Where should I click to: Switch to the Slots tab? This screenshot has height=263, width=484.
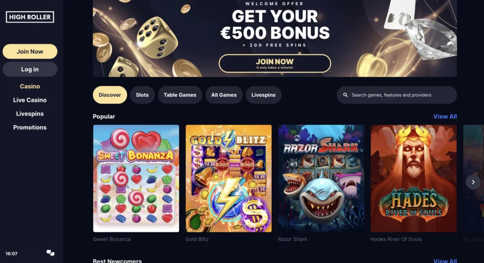[142, 95]
